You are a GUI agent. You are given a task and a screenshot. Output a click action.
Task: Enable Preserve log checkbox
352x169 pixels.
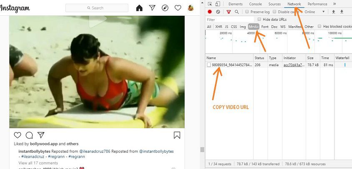247,12
